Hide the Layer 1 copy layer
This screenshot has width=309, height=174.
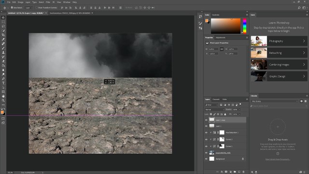point(206,120)
